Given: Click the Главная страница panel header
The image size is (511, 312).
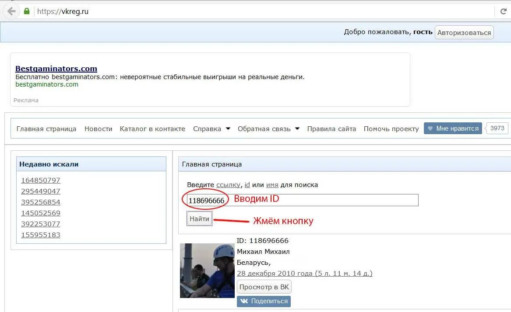Looking at the screenshot, I should pos(345,164).
